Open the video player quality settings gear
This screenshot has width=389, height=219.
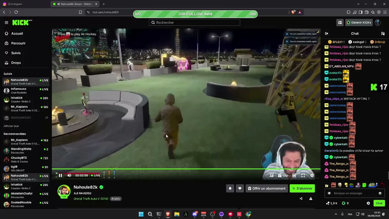point(312,175)
